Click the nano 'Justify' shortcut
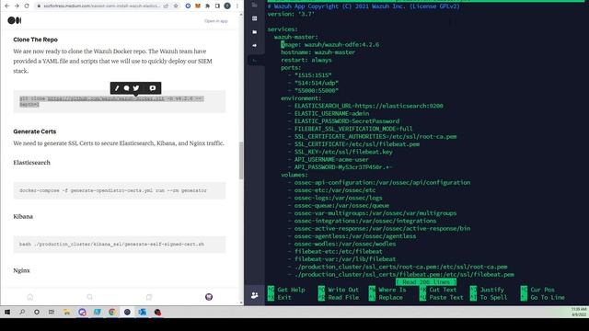The image size is (589, 331). [487, 290]
